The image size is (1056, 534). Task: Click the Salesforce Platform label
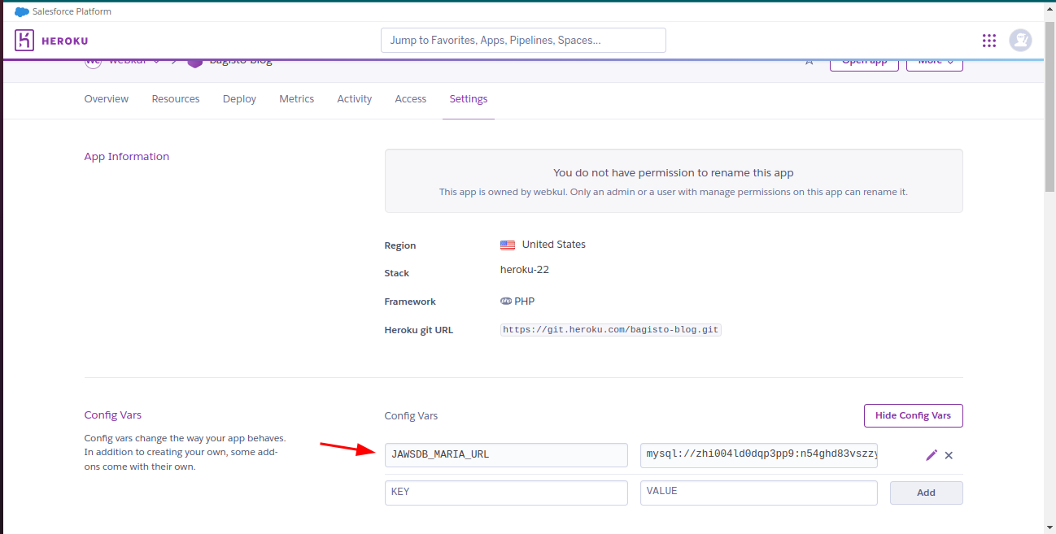click(x=72, y=11)
